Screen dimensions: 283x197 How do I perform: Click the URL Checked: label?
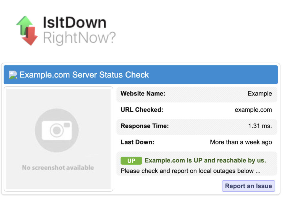click(142, 110)
